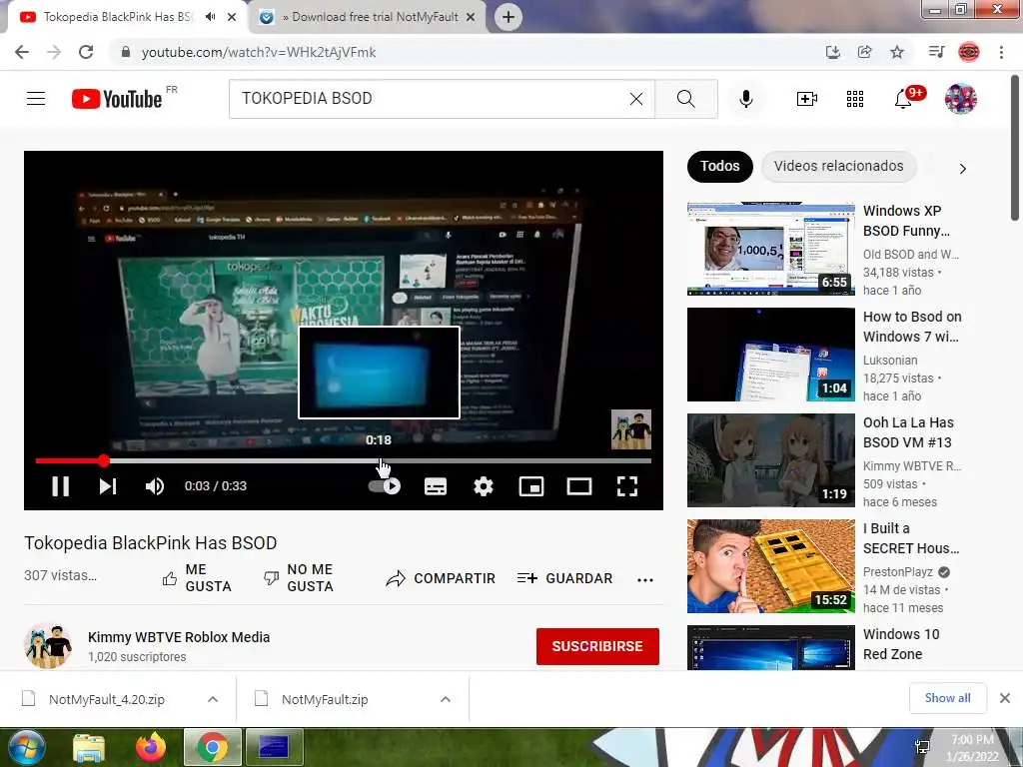
Task: Install the app via address bar icon
Action: tap(832, 52)
